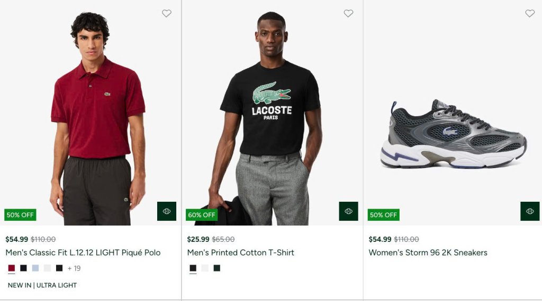Save Storm 96 2K Sneakers to wishlist

[530, 13]
